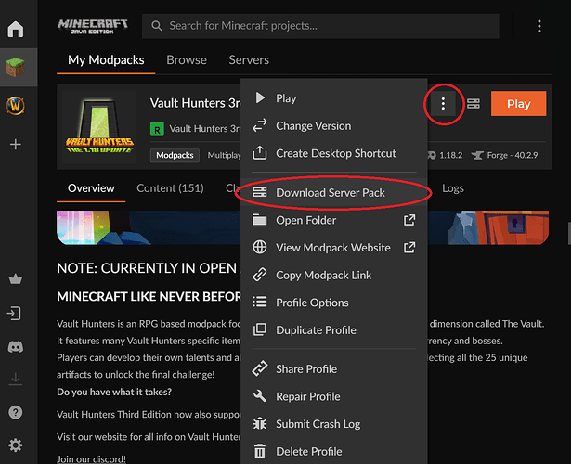Switch to the My Modpacks tab

coord(106,60)
